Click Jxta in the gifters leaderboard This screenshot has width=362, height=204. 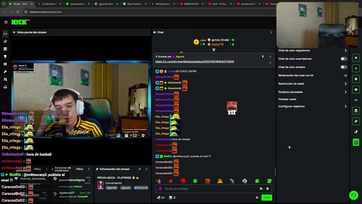click(203, 40)
